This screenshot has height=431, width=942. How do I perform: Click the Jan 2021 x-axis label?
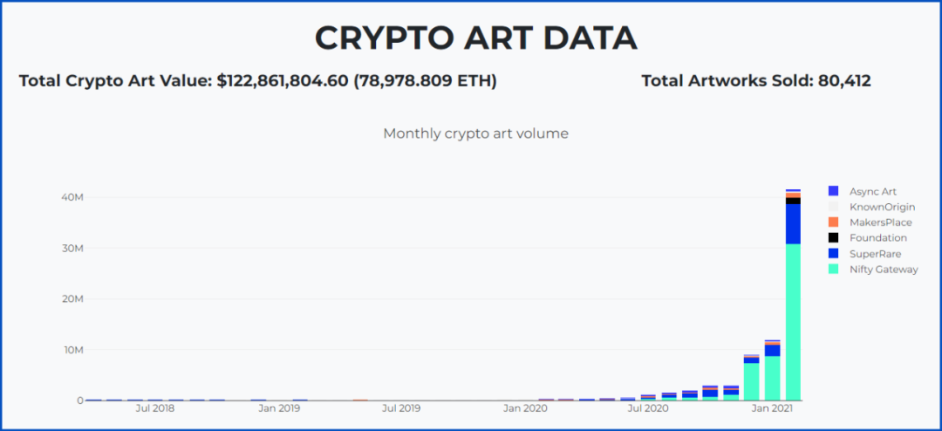pyautogui.click(x=772, y=407)
